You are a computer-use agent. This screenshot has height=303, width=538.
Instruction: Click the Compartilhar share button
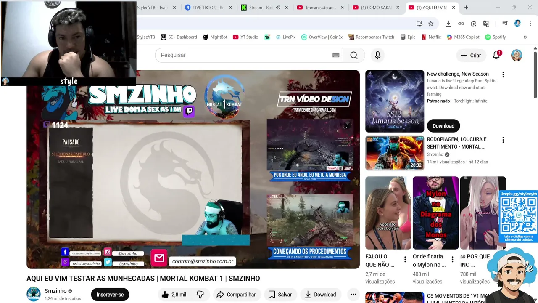tap(236, 295)
